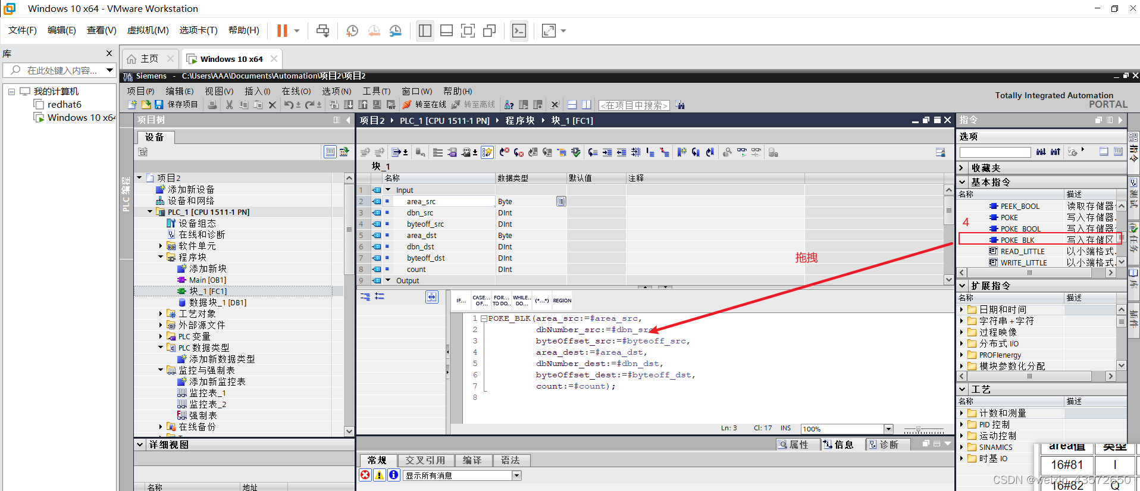The image size is (1140, 491).
Task: Expand the PLC 变量 tree node
Action: 161,336
